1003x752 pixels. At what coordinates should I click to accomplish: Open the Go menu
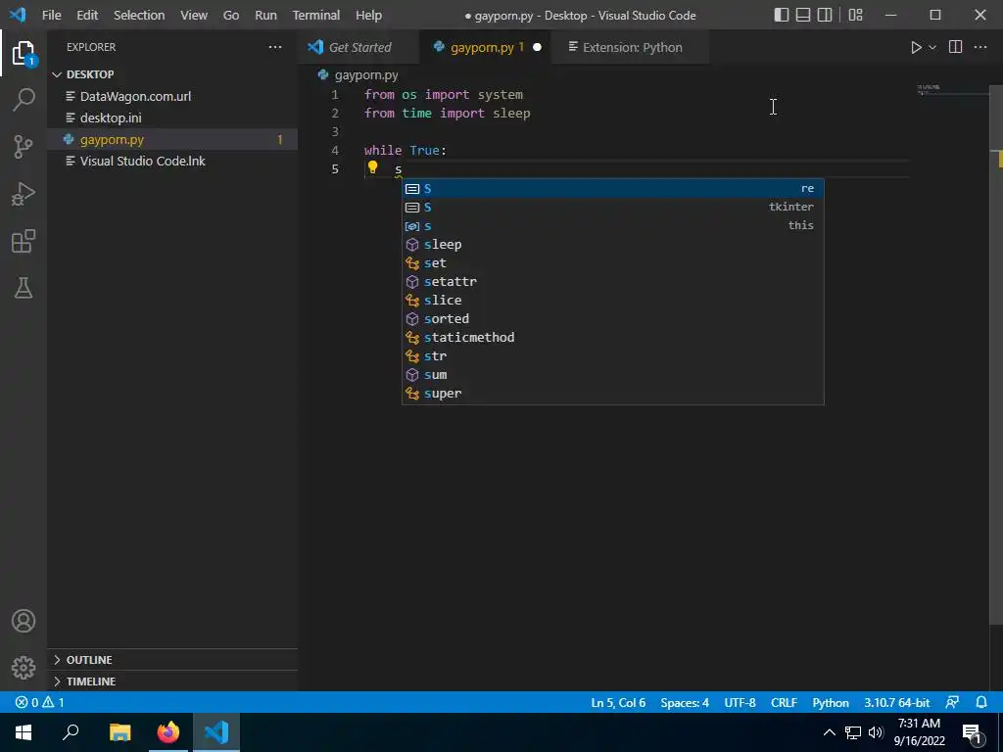pos(231,15)
